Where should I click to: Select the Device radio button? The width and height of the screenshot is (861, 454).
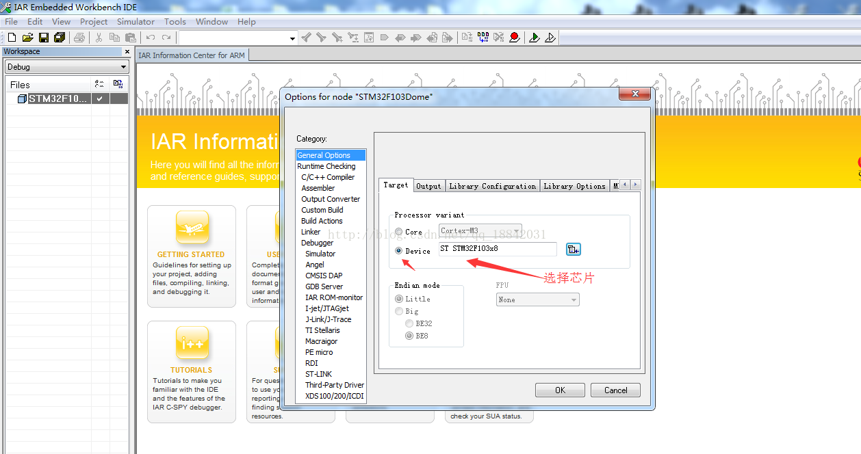(399, 251)
